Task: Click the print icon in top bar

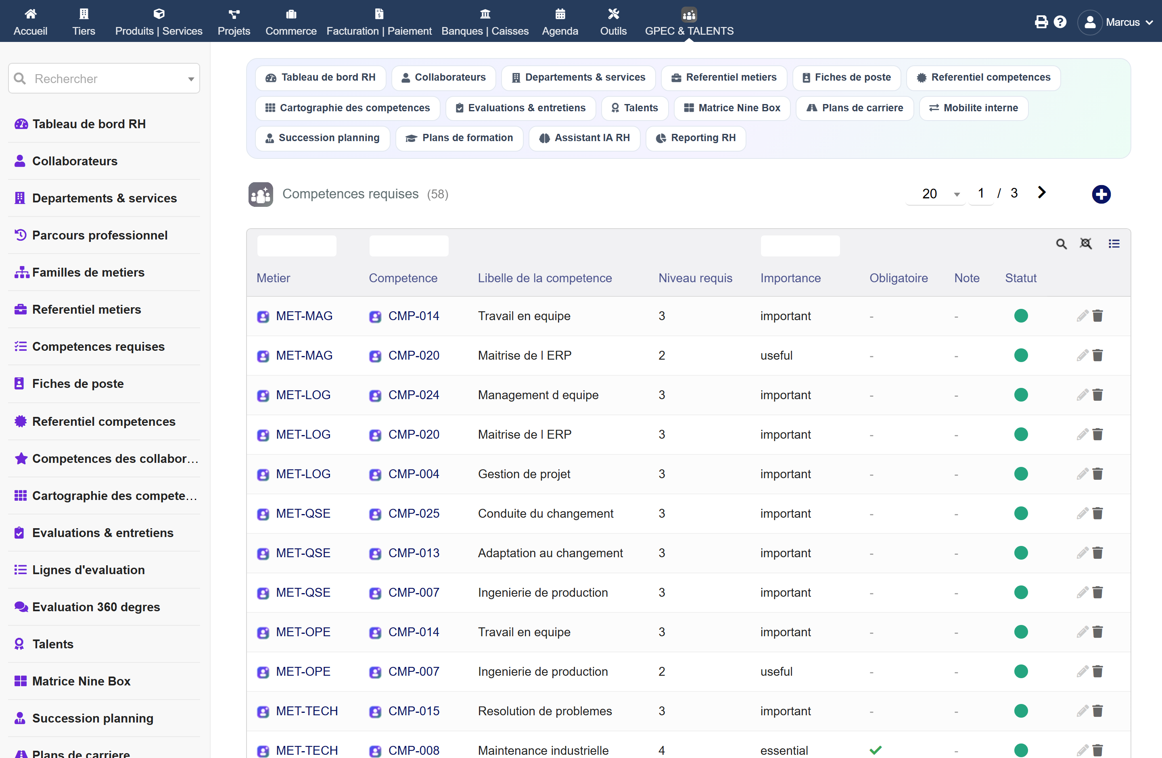Action: pos(1041,22)
